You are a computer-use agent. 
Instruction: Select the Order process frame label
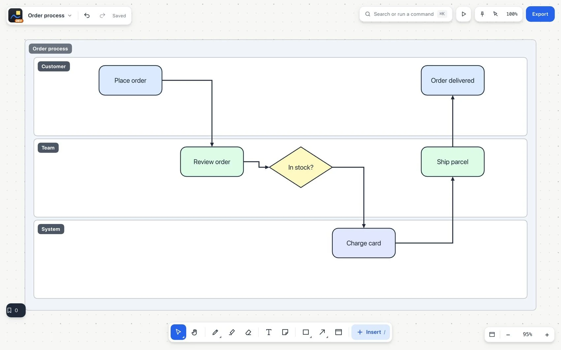[x=50, y=49]
